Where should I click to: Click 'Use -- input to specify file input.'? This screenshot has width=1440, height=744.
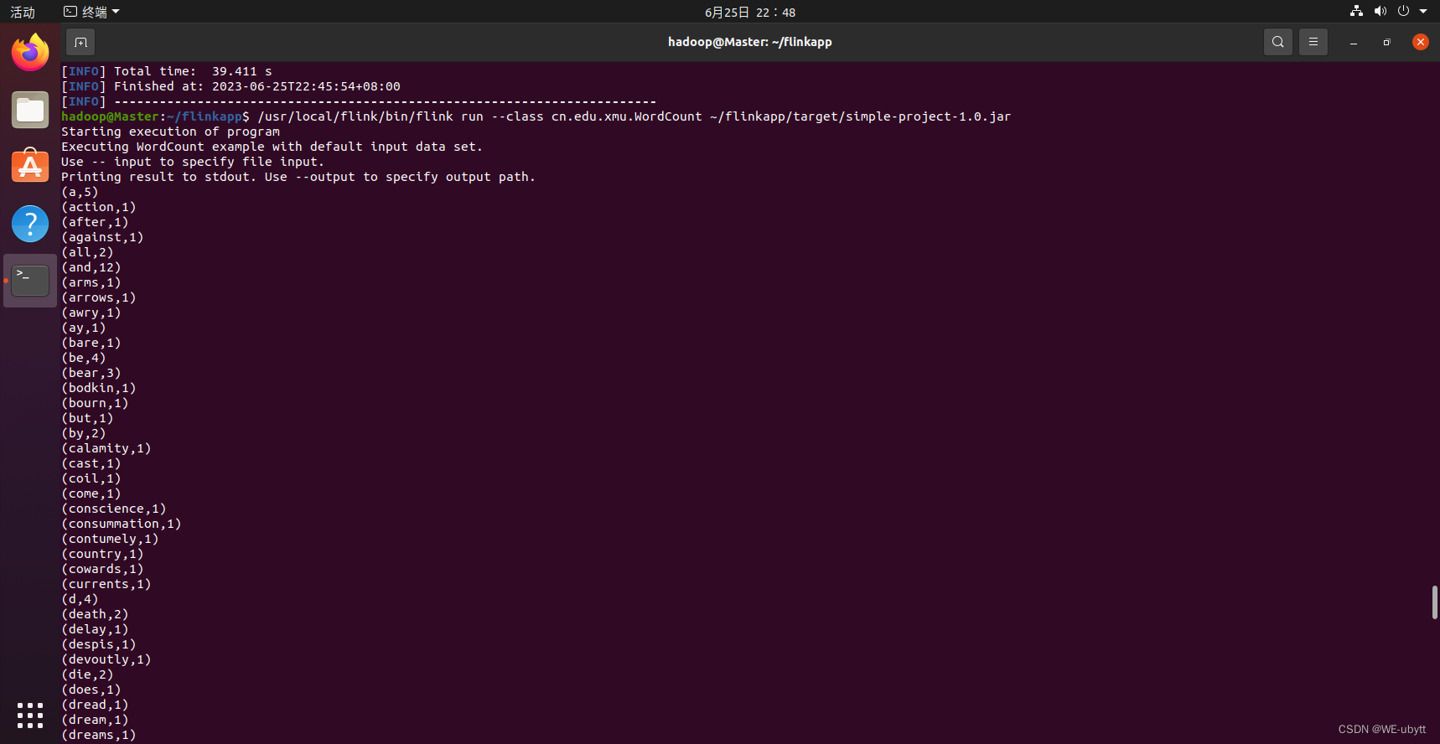point(193,162)
